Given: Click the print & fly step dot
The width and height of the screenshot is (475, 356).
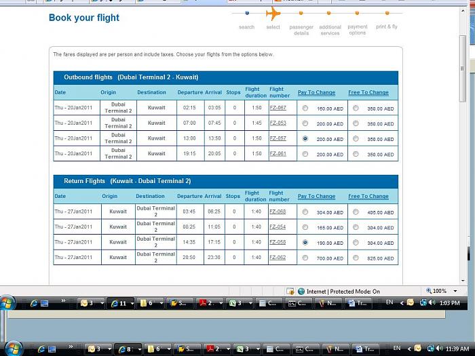Looking at the screenshot, I should pos(387,13).
